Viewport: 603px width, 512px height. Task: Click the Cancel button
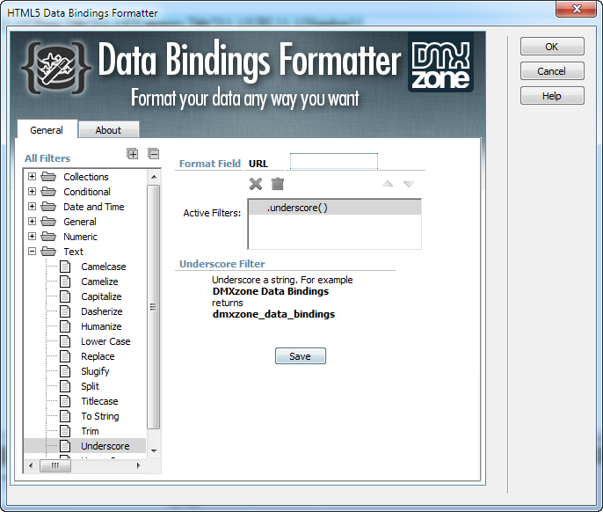click(552, 71)
